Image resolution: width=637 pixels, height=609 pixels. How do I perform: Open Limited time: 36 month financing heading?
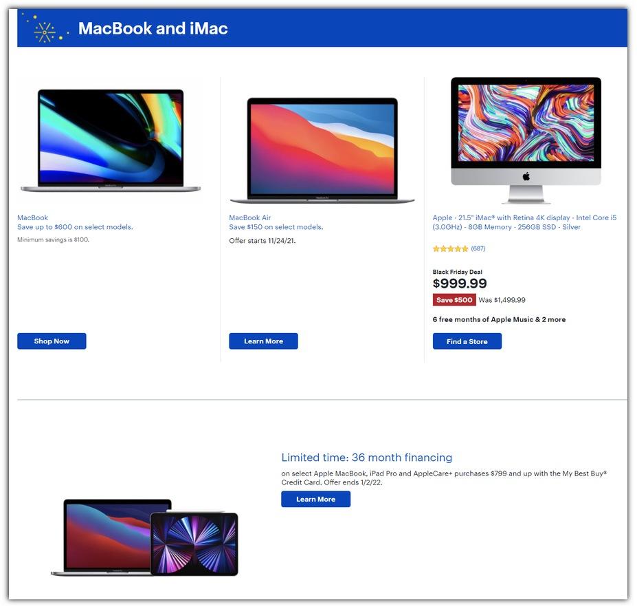[367, 458]
